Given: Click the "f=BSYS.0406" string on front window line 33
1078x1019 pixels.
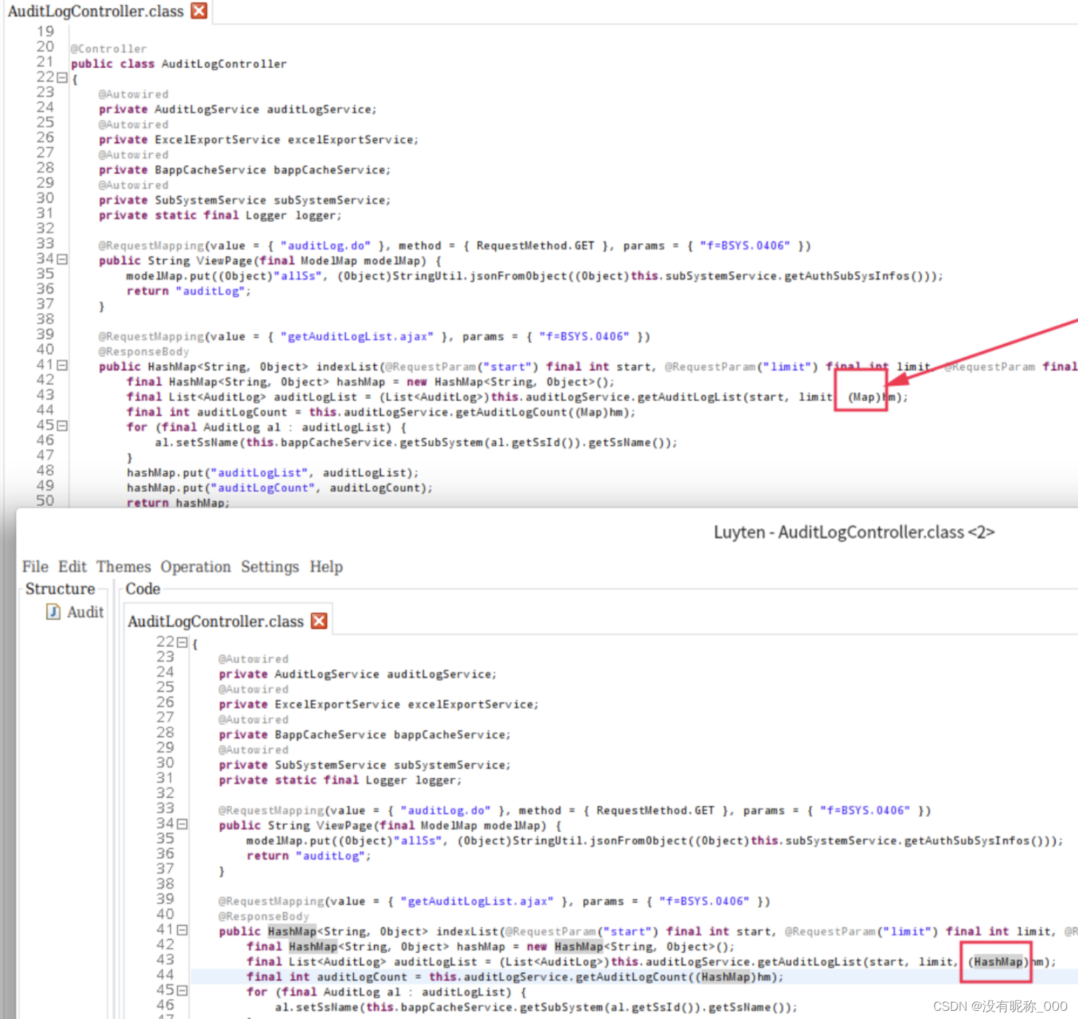Looking at the screenshot, I should click(x=865, y=810).
